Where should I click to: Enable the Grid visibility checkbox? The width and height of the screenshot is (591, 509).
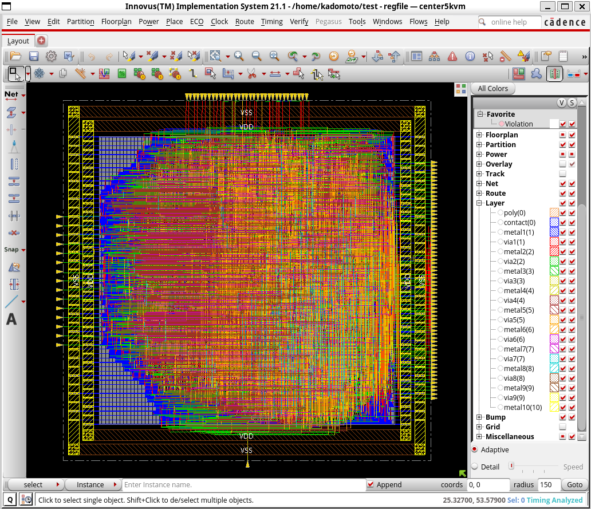[x=563, y=427]
